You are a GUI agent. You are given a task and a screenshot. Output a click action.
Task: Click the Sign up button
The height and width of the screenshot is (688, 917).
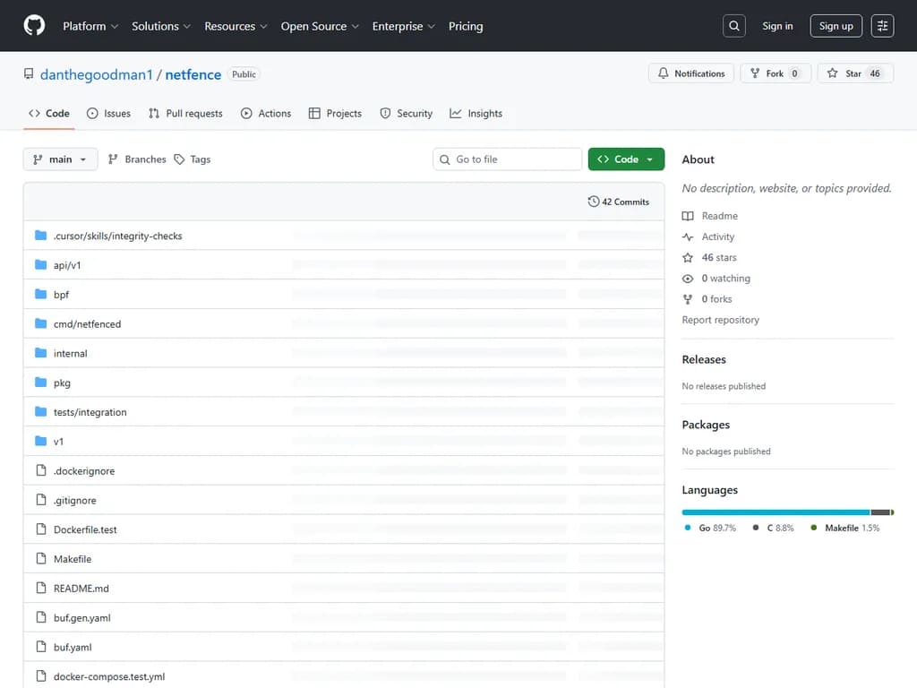[836, 26]
